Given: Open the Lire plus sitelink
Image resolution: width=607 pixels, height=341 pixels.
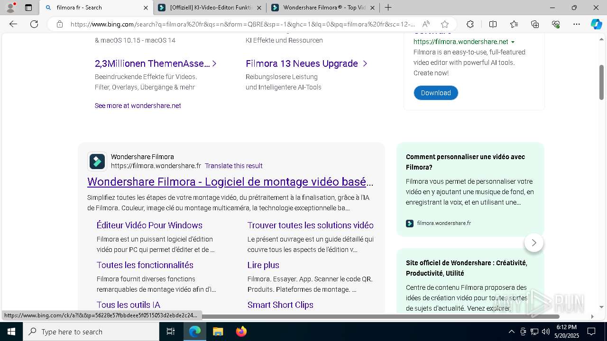Looking at the screenshot, I should tap(263, 265).
